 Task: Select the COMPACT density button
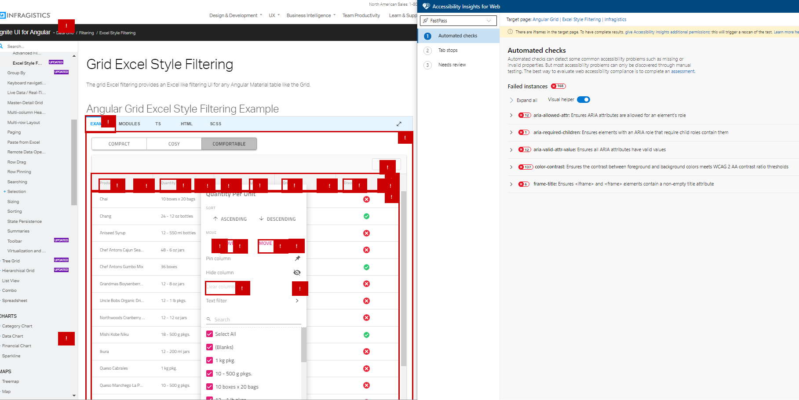(119, 144)
